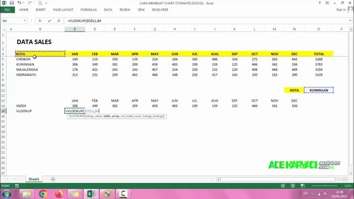This screenshot has width=354, height=199.
Task: Open the REVIEW ribbon tab
Action: (x=125, y=10)
